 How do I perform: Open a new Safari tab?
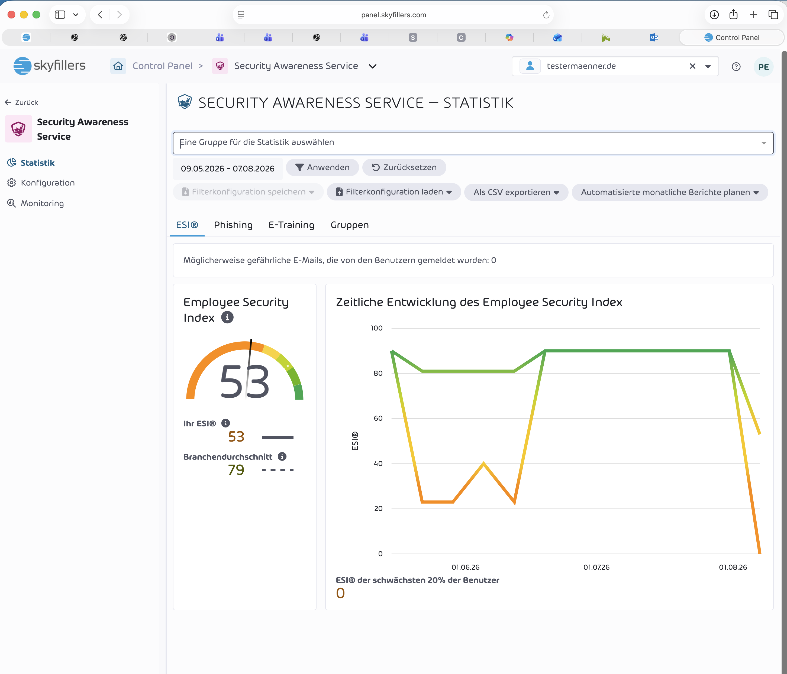click(753, 15)
